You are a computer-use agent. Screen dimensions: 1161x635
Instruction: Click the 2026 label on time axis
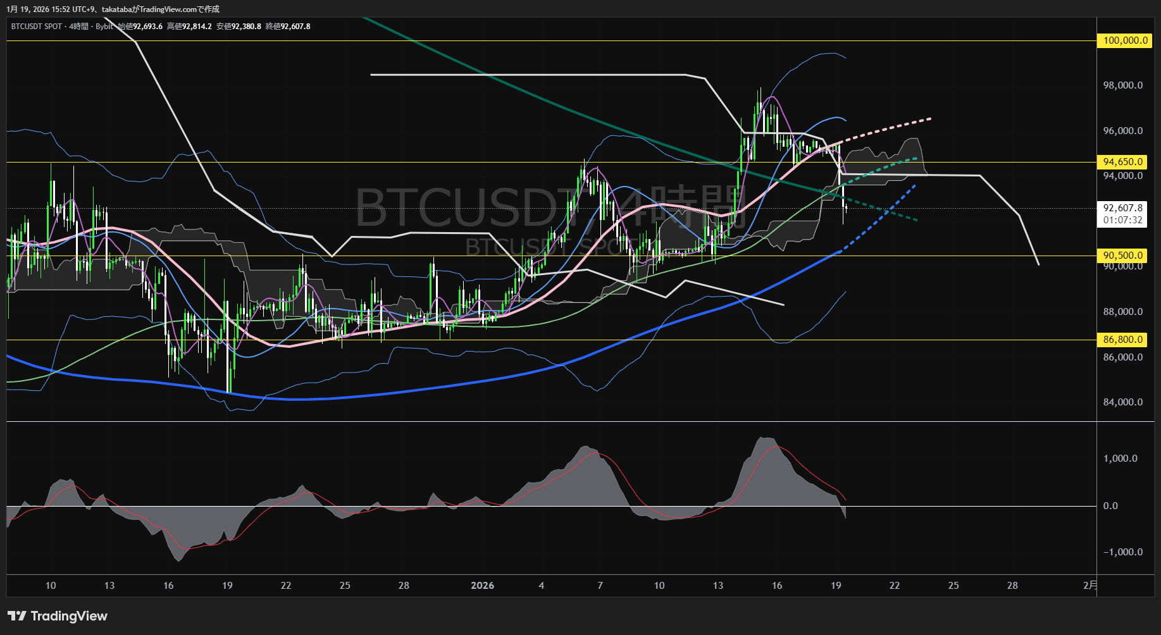tap(483, 586)
